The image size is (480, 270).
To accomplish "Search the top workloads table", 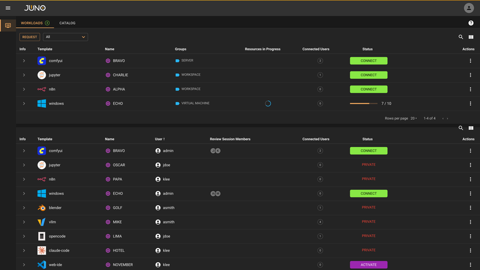I will coord(461,37).
